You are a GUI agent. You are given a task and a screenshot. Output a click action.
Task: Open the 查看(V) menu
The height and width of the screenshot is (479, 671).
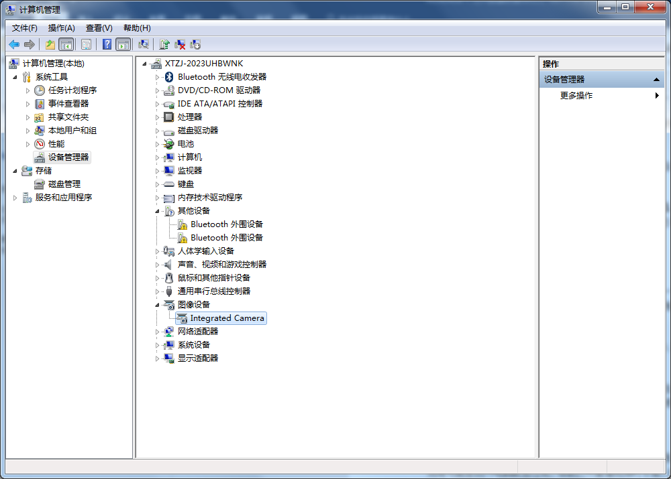click(99, 27)
